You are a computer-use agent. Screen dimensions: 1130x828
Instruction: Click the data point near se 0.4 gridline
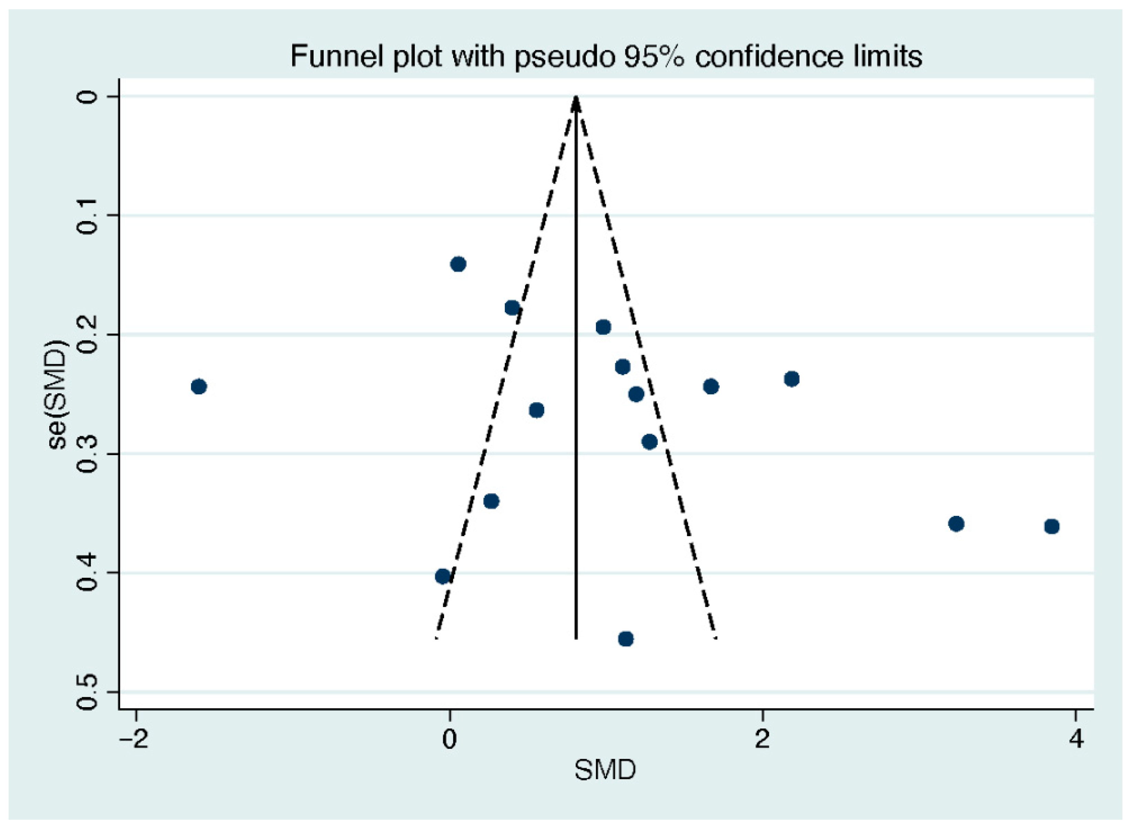442,576
